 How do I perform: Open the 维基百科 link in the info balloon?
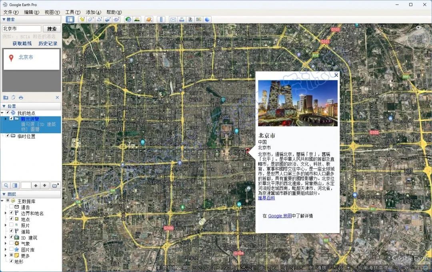[x=266, y=198]
